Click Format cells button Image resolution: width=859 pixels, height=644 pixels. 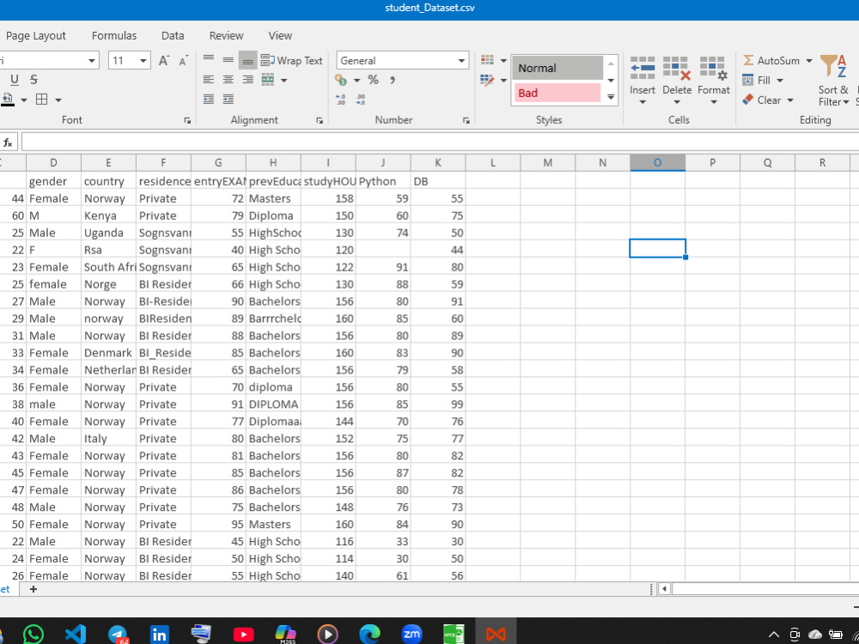tap(713, 80)
